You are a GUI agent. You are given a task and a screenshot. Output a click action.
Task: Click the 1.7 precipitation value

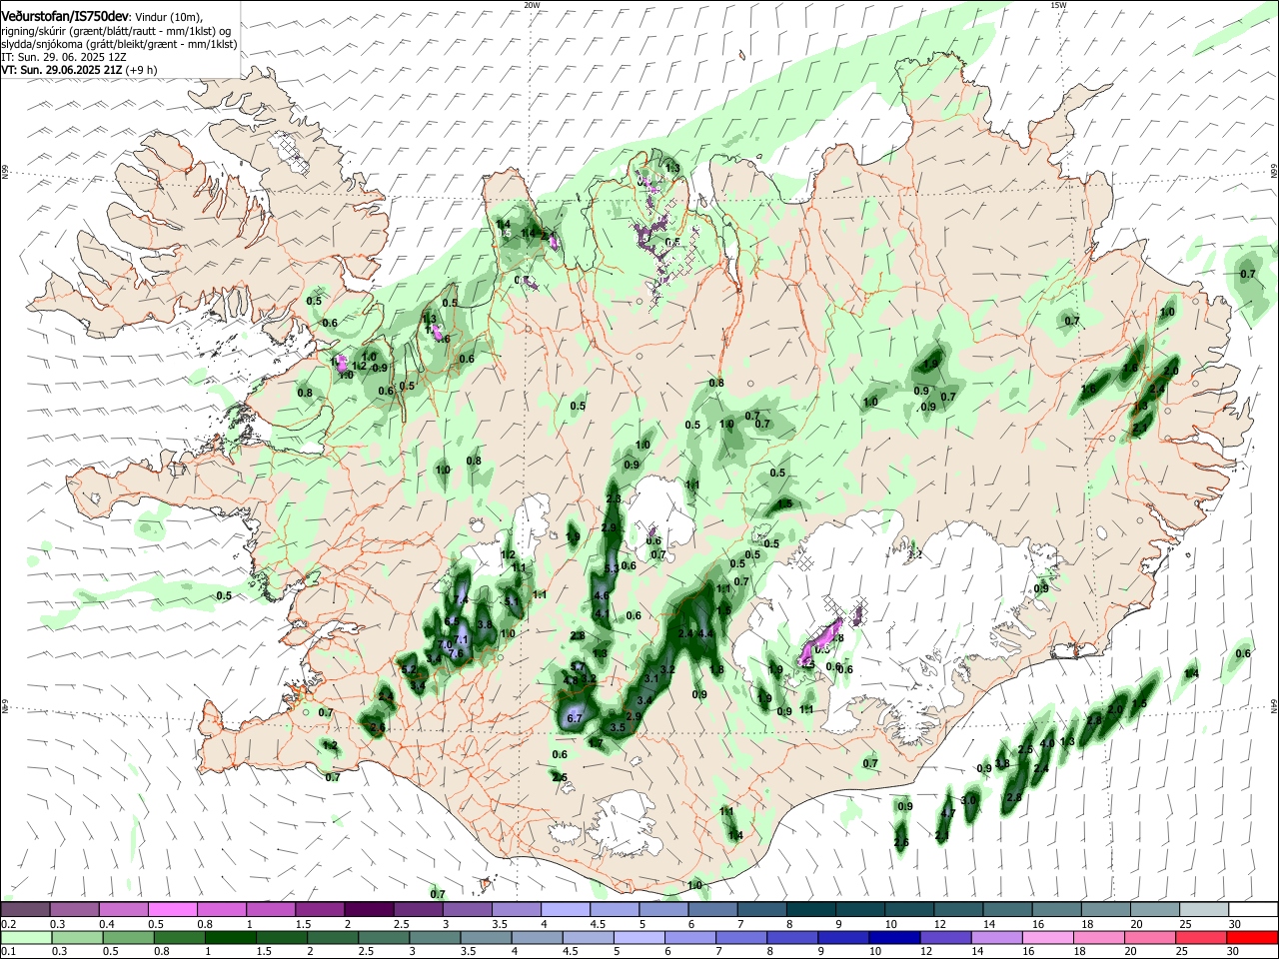coord(596,742)
